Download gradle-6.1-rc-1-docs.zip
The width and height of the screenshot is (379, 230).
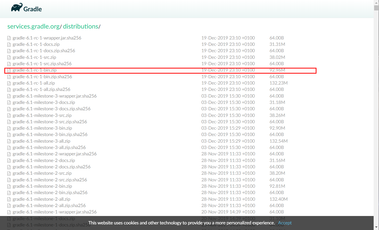coord(36,44)
